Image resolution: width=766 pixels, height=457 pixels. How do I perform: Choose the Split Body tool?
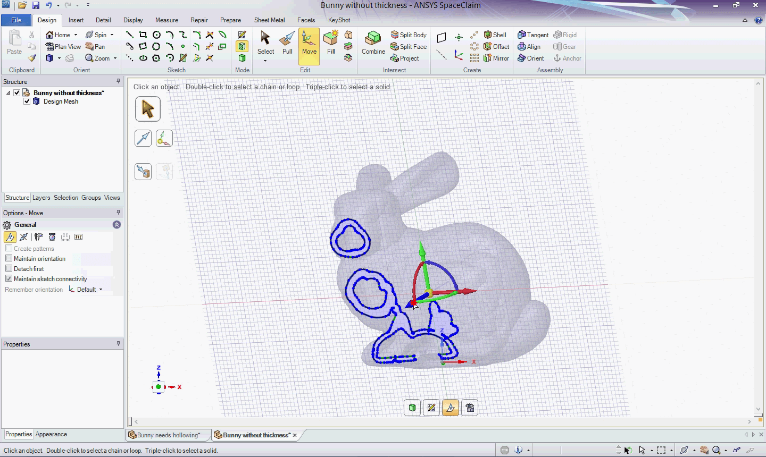409,35
